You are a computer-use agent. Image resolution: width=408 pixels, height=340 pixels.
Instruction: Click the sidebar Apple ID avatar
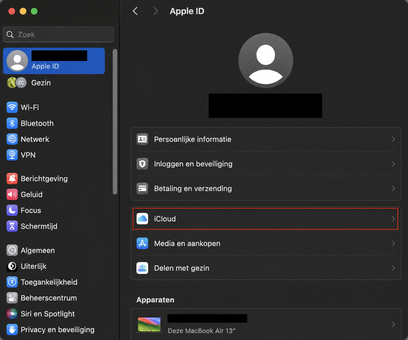click(17, 61)
